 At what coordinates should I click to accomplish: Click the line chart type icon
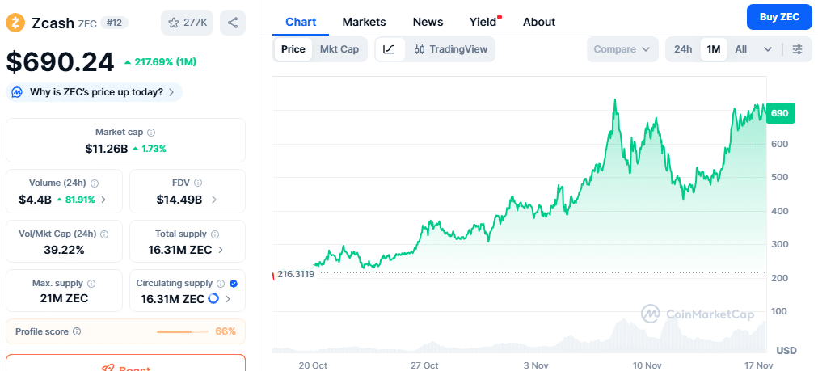coord(389,49)
